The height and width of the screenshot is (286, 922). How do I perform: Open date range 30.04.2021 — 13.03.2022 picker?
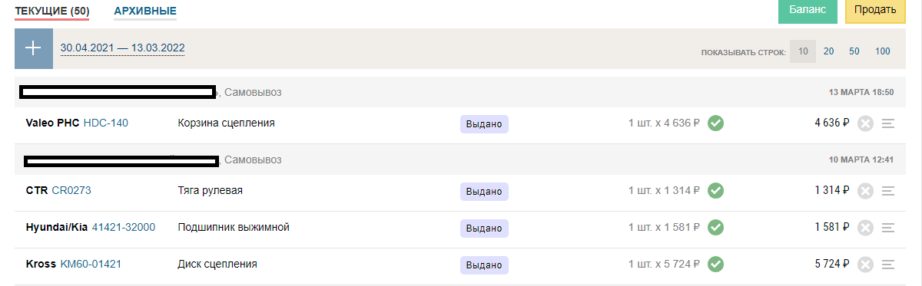[123, 48]
